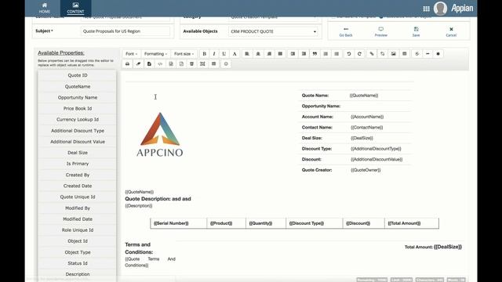This screenshot has height=282, width=502.
Task: Click the {{AccountName}} placeholder value
Action: tap(367, 117)
